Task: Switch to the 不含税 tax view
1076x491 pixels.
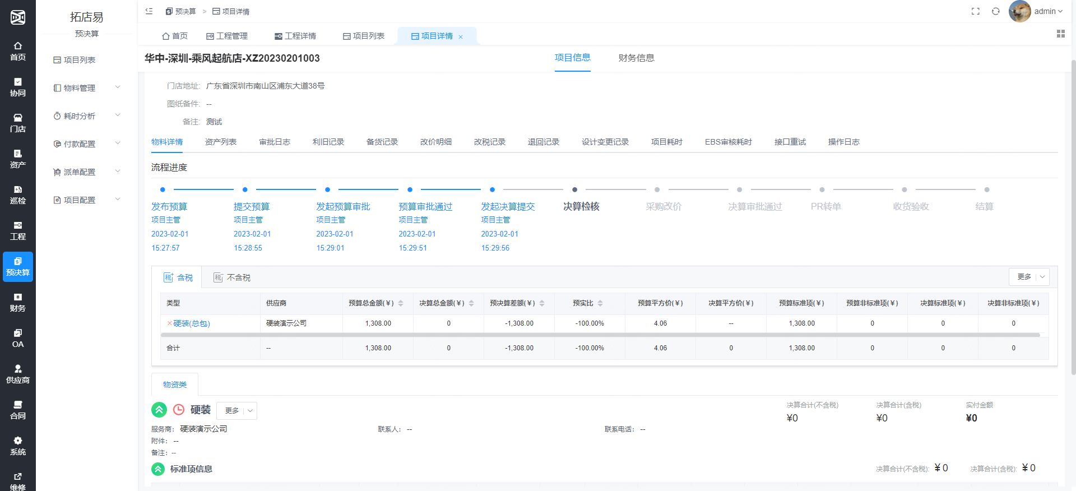Action: tap(232, 277)
